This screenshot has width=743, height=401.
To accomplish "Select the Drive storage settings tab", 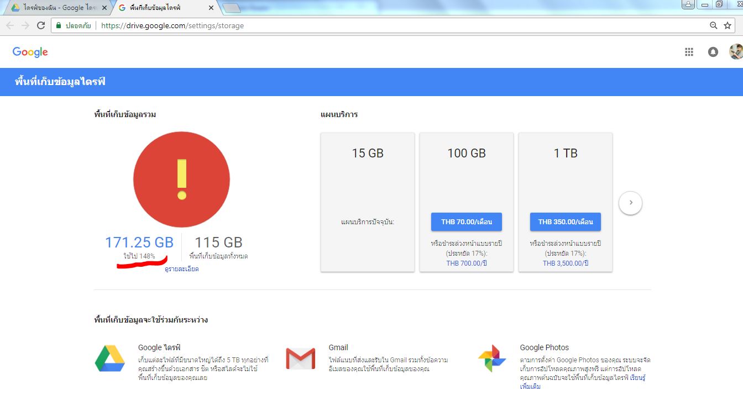I will 167,8.
